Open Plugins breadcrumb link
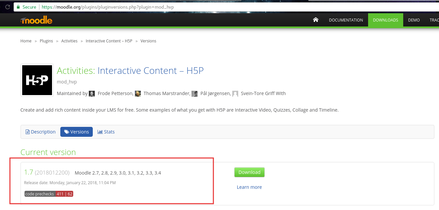This screenshot has width=439, height=210. click(46, 41)
